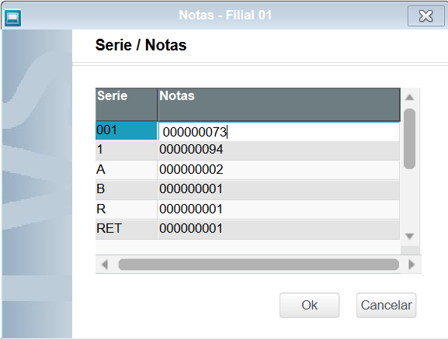Select the row with serie A
This screenshot has height=339, width=448.
[x=248, y=170]
